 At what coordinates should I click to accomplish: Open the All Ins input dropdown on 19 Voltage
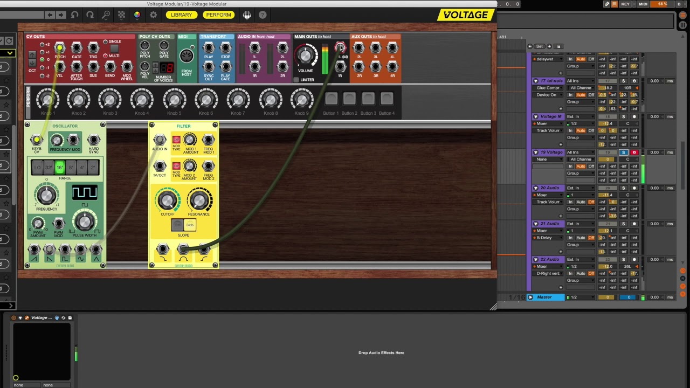(580, 153)
